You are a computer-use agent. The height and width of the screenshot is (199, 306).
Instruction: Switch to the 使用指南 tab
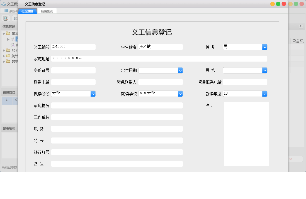coord(47,11)
